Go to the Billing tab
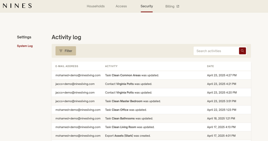 click(x=170, y=6)
